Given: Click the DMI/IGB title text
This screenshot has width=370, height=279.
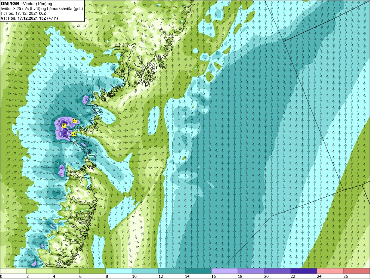Looking at the screenshot, I should pyautogui.click(x=10, y=4).
